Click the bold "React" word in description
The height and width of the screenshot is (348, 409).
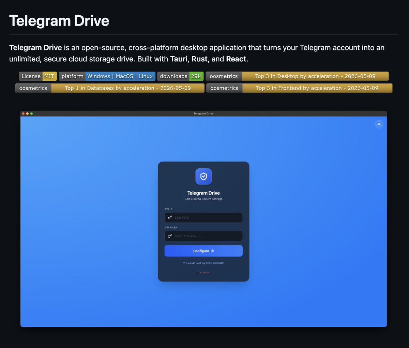click(x=236, y=59)
